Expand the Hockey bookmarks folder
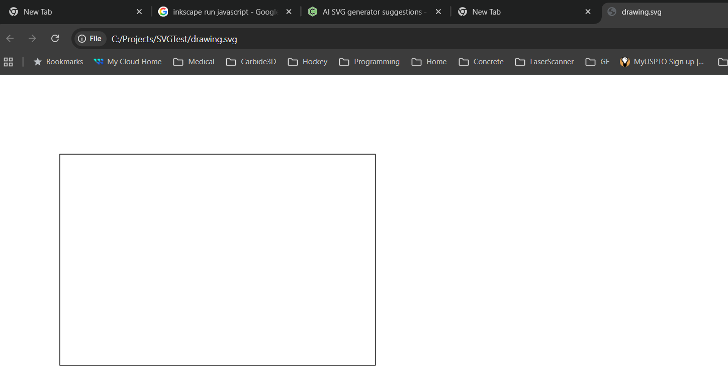 (x=308, y=62)
